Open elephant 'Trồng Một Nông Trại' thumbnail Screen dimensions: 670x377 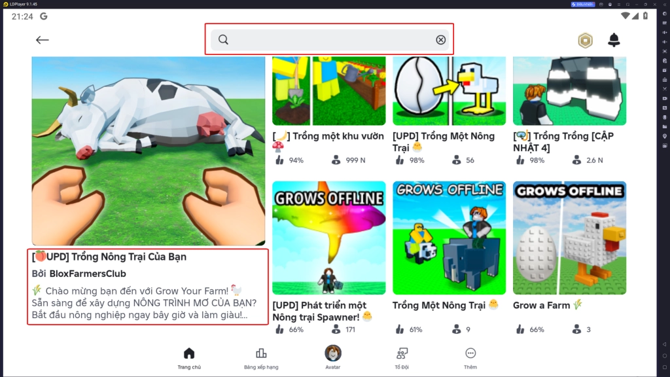[x=449, y=238]
